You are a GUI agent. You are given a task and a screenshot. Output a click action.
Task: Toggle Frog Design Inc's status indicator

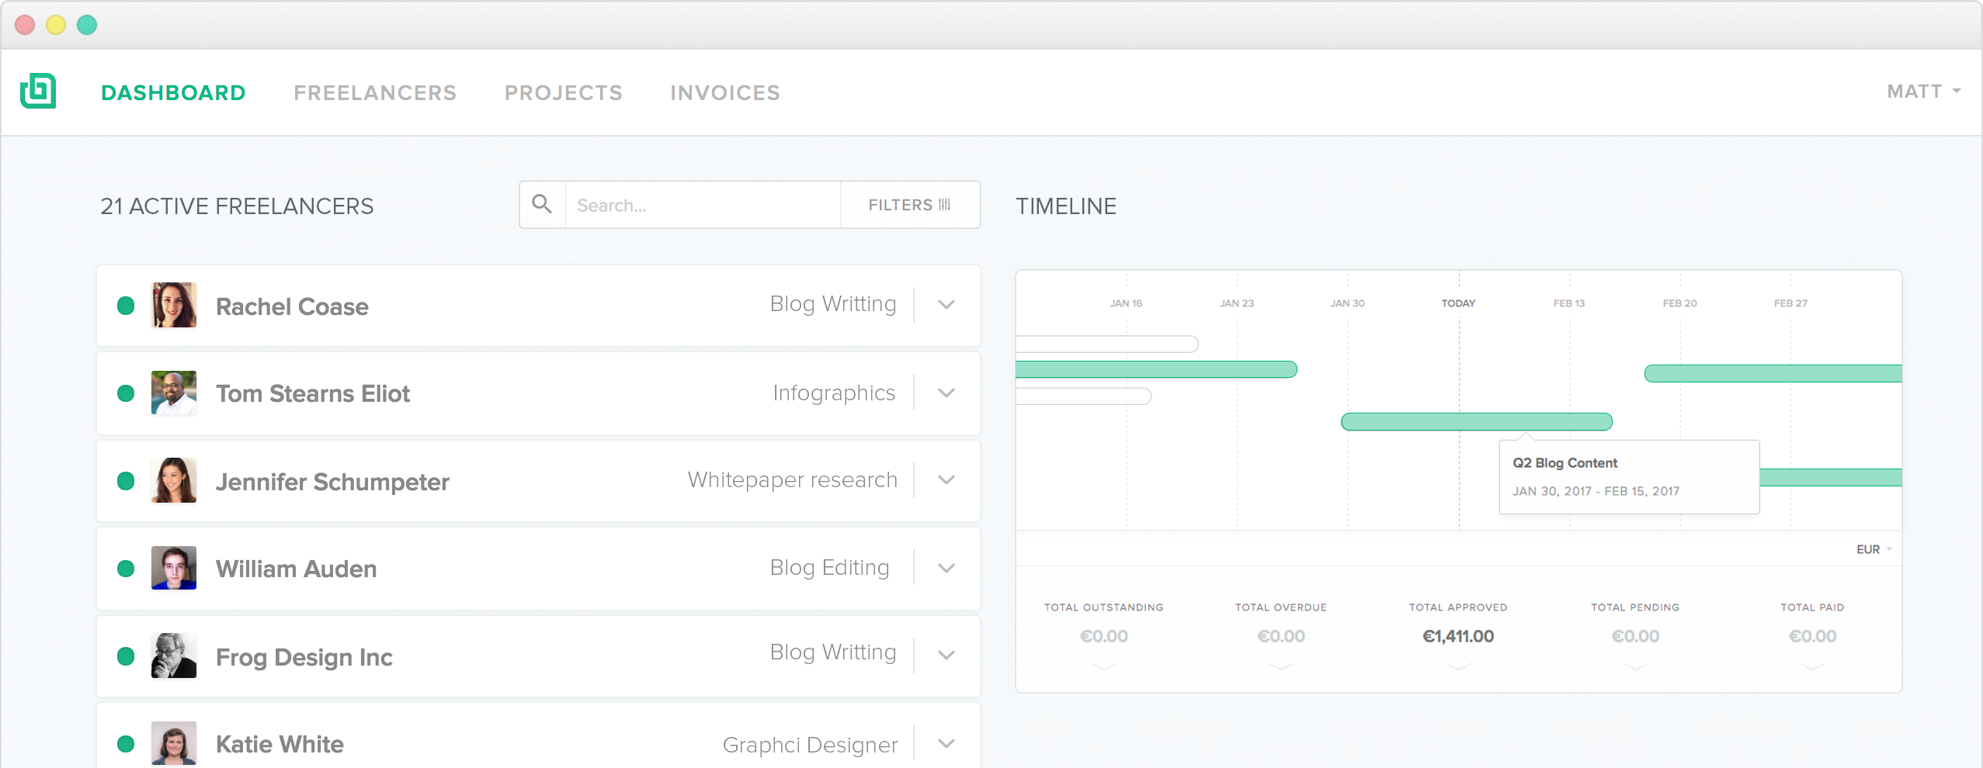126,656
